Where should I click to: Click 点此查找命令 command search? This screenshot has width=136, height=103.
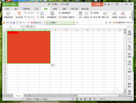pyautogui.click(x=123, y=23)
